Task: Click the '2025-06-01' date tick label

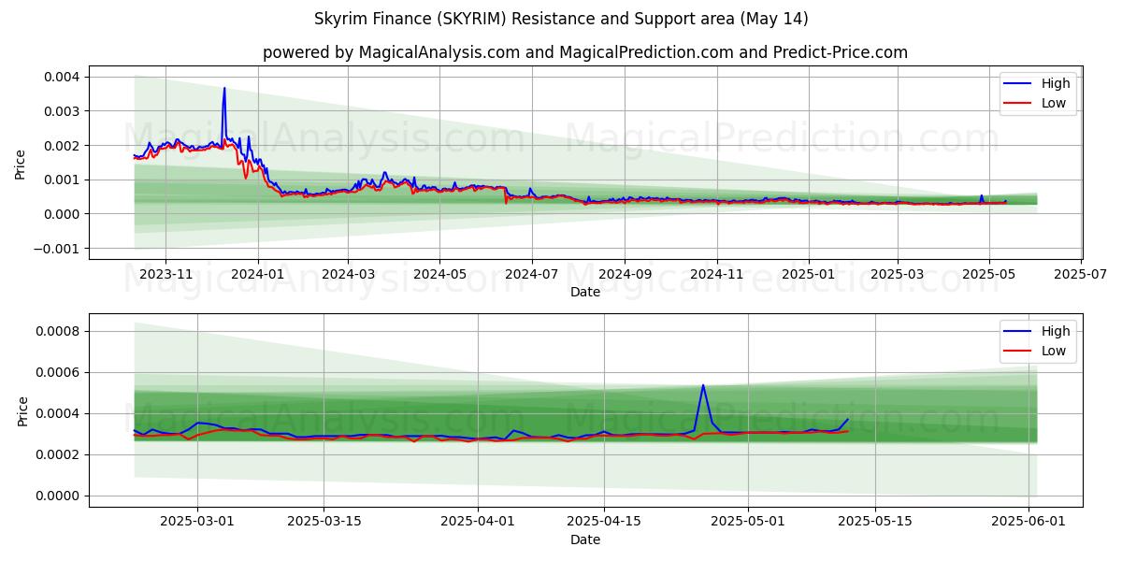Action: point(1029,522)
